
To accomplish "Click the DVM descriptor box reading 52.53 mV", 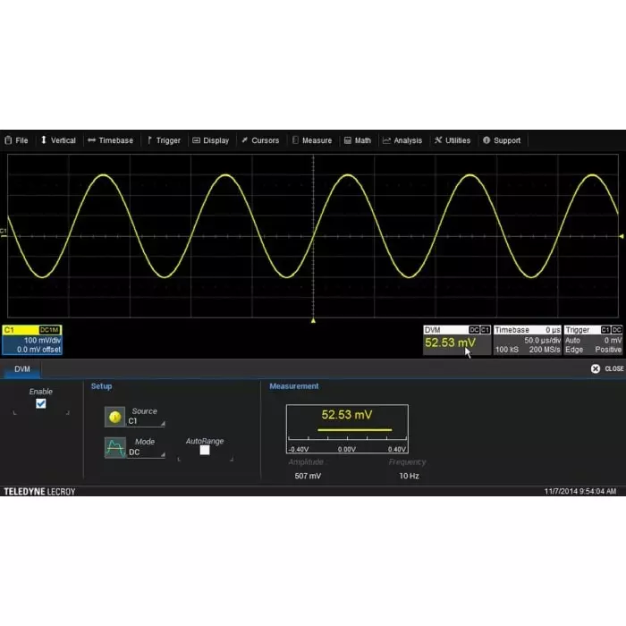I will pyautogui.click(x=457, y=340).
